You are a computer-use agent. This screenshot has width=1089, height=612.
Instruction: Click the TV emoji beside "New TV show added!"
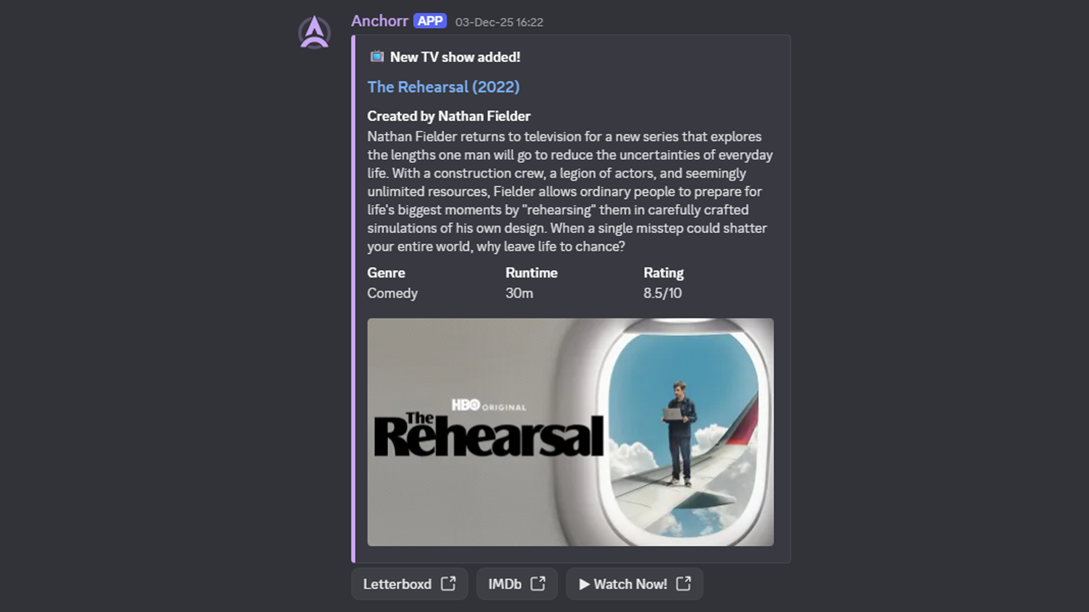tap(376, 57)
